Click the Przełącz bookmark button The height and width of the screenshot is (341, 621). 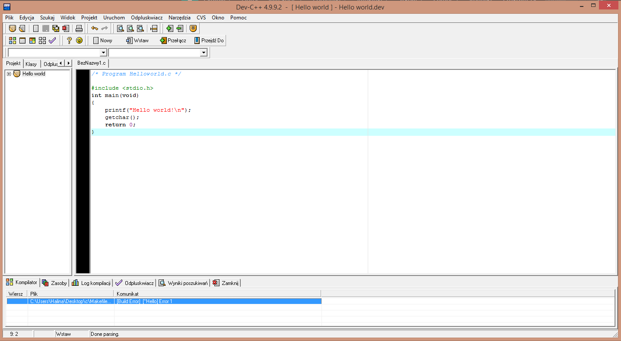(173, 41)
